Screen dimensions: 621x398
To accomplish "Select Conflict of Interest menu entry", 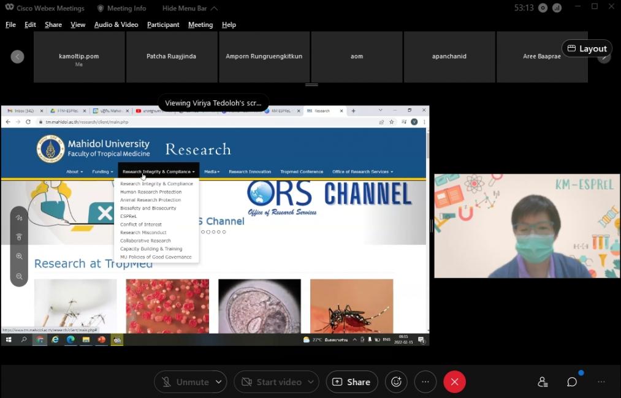I will [x=141, y=224].
